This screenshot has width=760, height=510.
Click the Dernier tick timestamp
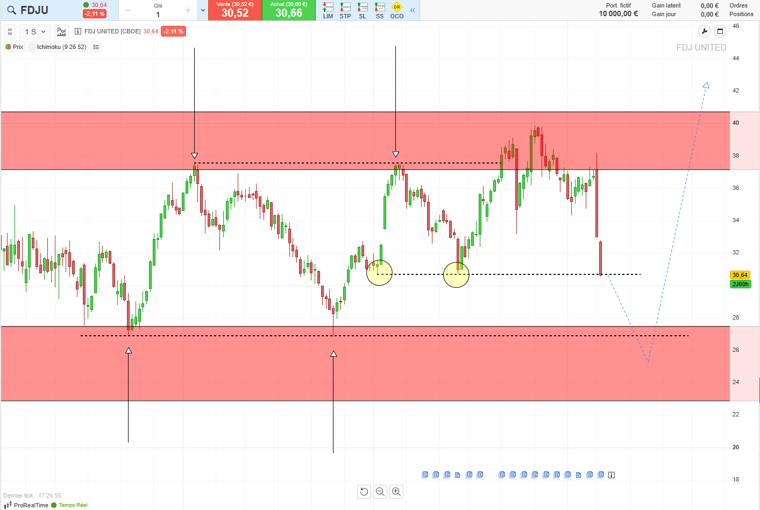(x=32, y=495)
